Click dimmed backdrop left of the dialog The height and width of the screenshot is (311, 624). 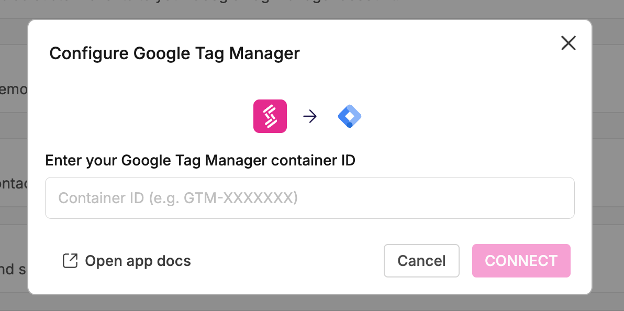coord(13,157)
